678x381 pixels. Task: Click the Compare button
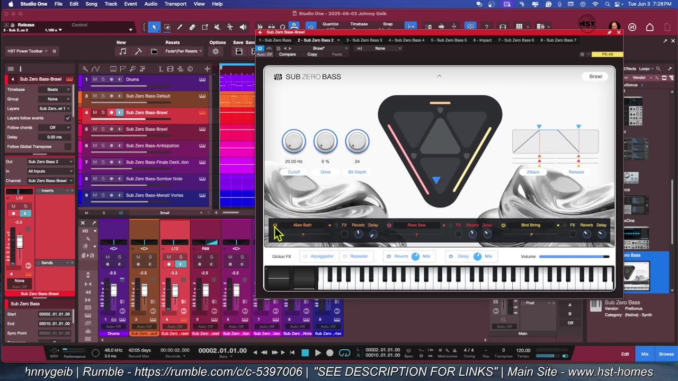pyautogui.click(x=288, y=55)
